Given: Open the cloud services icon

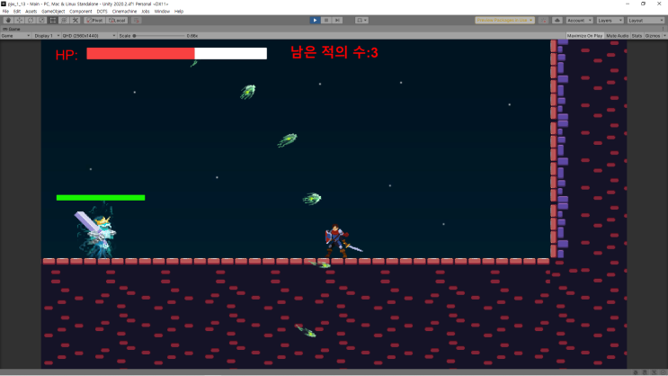Looking at the screenshot, I should click(557, 20).
